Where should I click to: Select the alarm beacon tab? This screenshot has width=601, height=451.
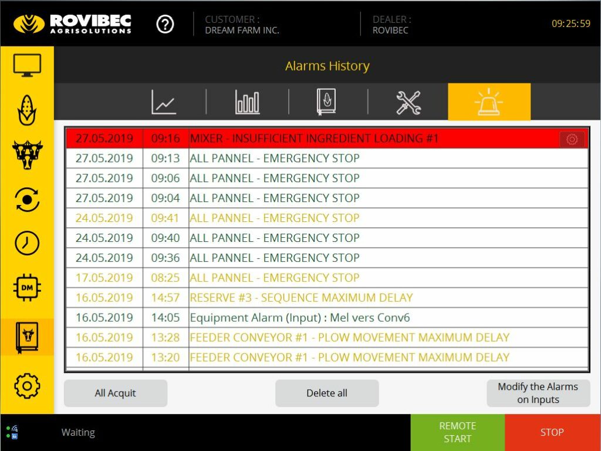point(489,102)
